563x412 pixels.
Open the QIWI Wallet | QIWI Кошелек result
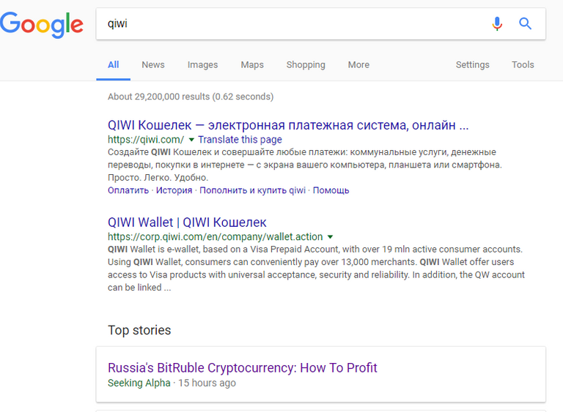(187, 222)
